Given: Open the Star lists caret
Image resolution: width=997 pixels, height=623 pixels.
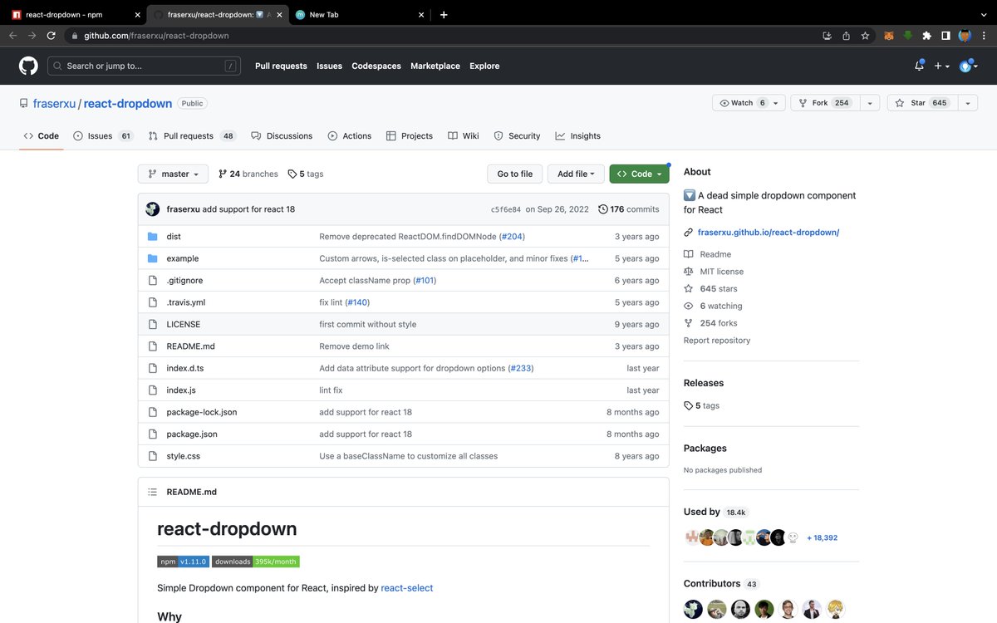Looking at the screenshot, I should tap(968, 103).
